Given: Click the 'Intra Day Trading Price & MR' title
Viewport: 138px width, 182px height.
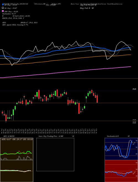Looking at the screenshot, I should coord(51,136).
